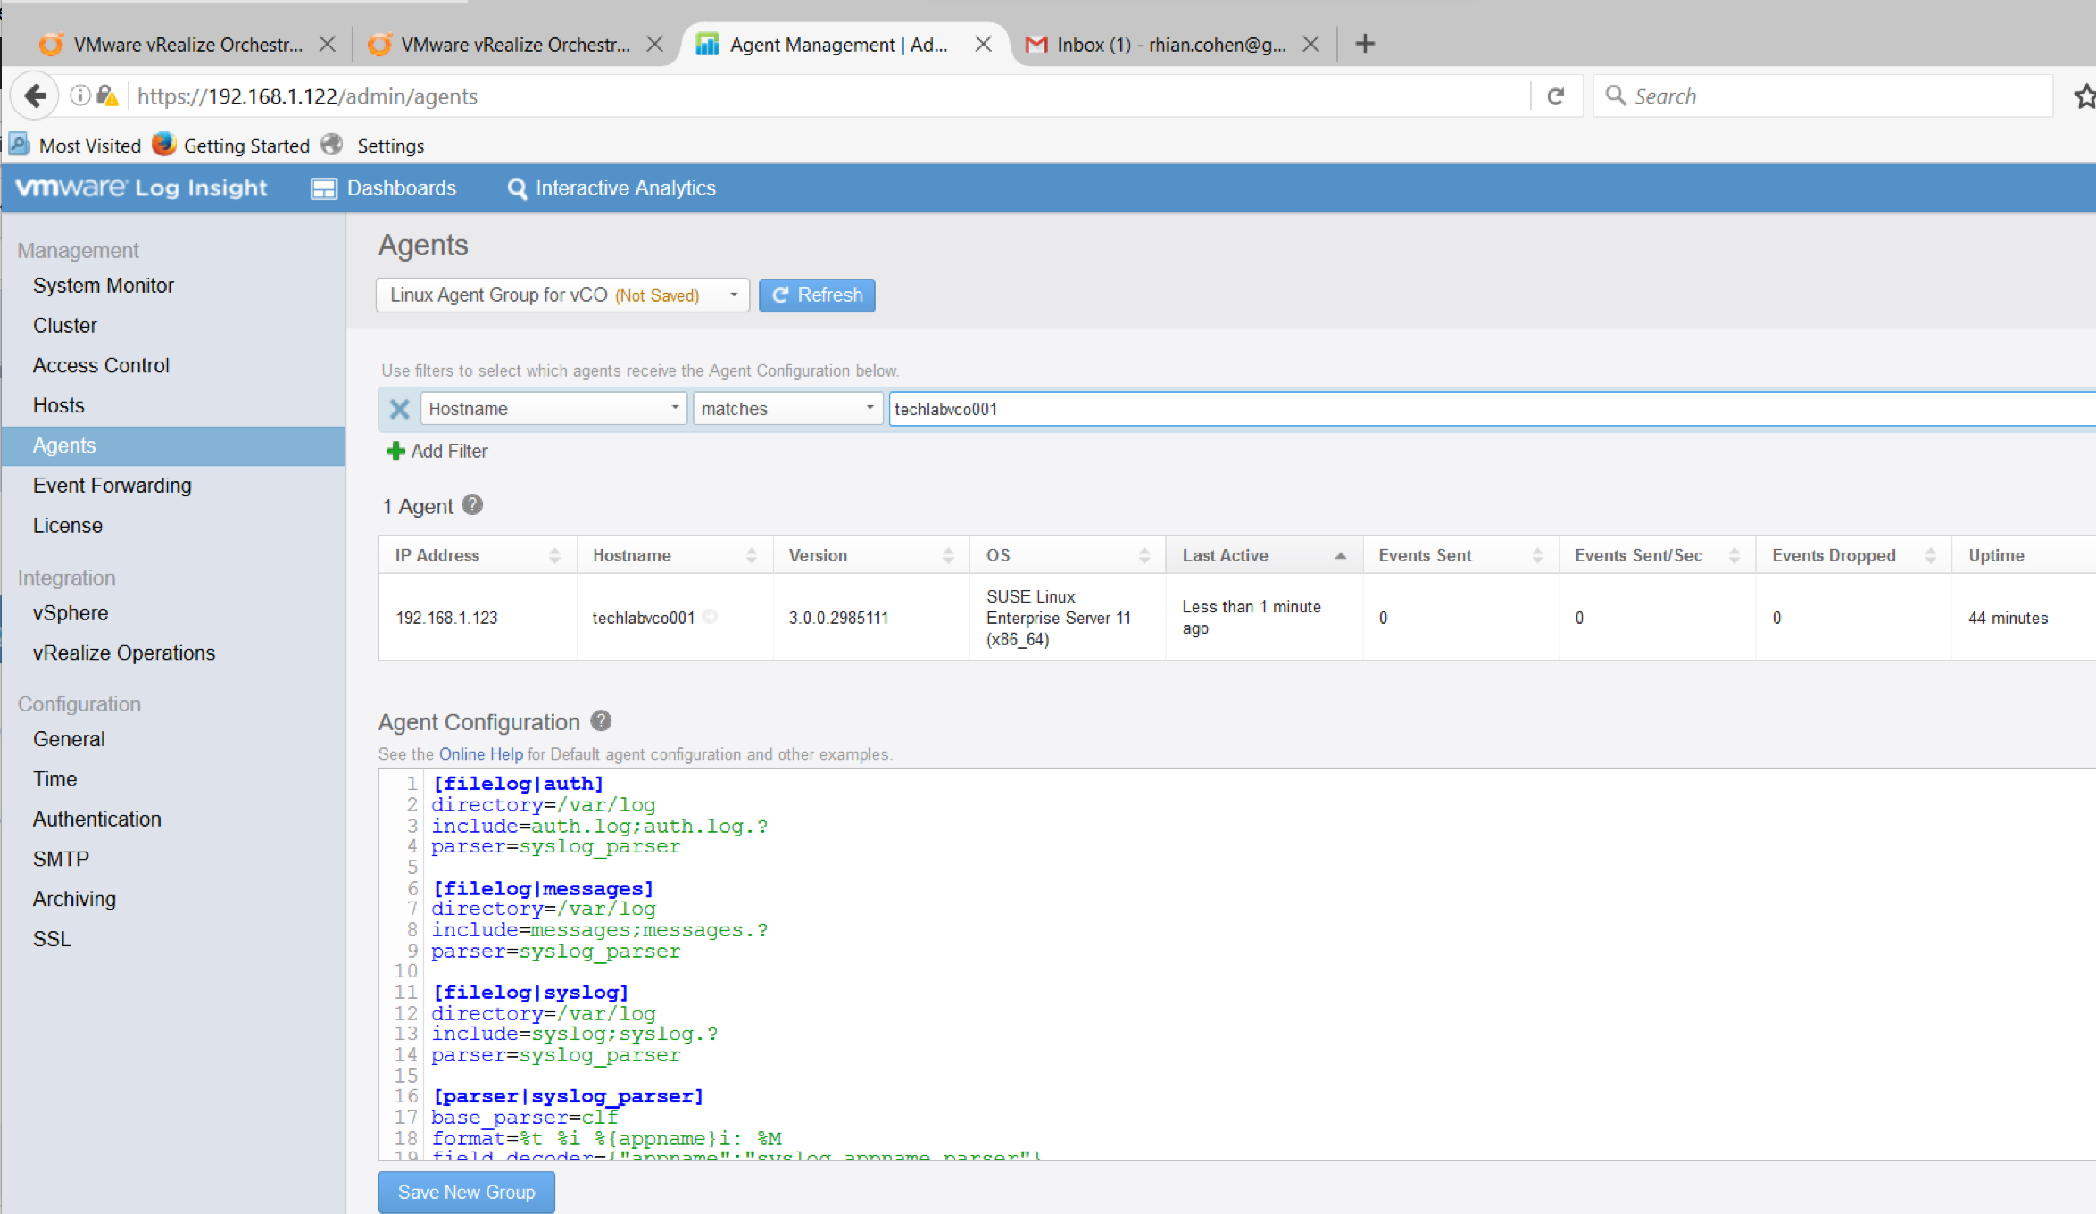Open vSphere integration settings
2096x1214 pixels.
(x=71, y=613)
